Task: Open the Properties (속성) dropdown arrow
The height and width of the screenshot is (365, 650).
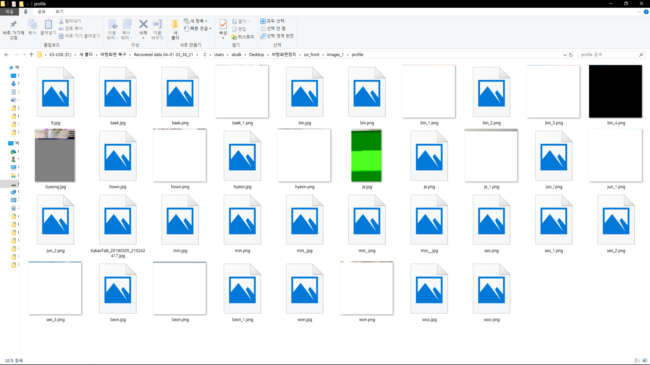Action: (223, 38)
